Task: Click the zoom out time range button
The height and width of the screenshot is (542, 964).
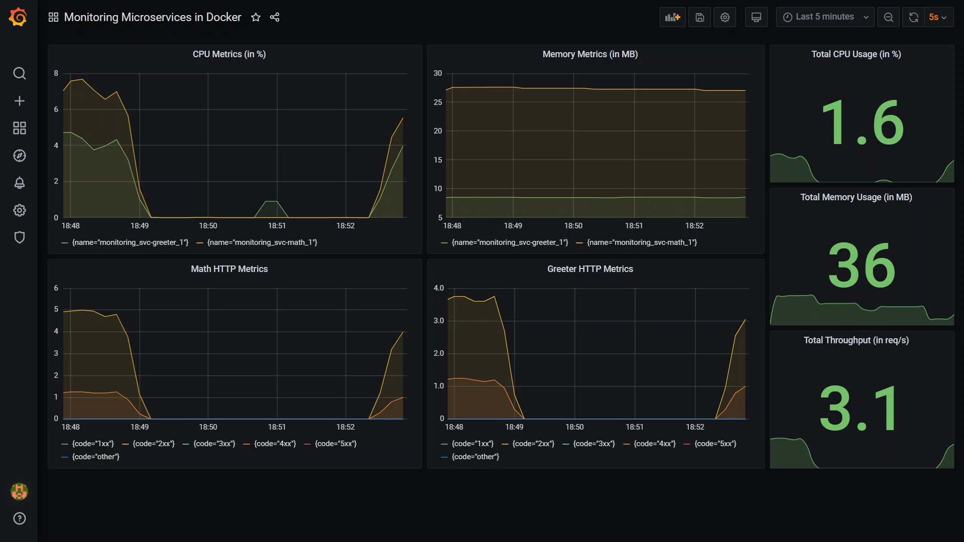Action: [888, 17]
